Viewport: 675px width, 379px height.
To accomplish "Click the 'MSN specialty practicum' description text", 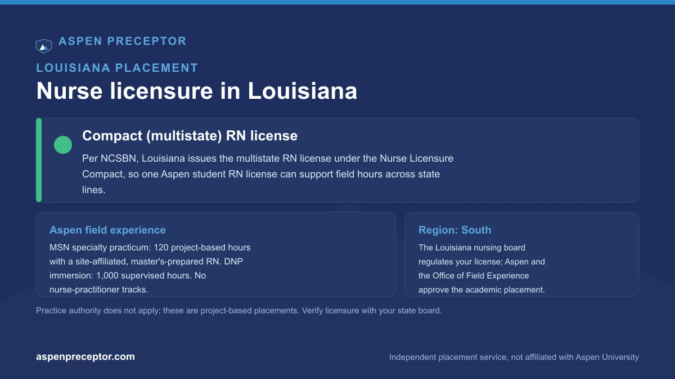I will coord(150,268).
